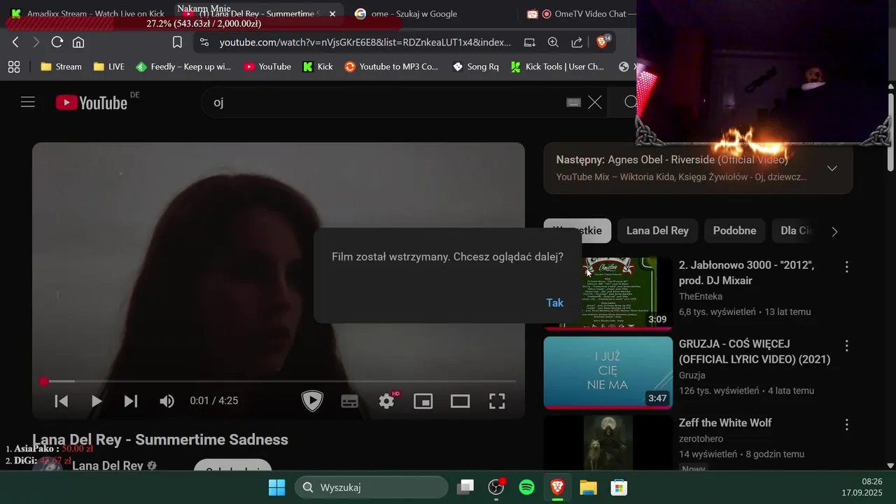Play the paused video
The height and width of the screenshot is (504, 896).
click(x=97, y=401)
